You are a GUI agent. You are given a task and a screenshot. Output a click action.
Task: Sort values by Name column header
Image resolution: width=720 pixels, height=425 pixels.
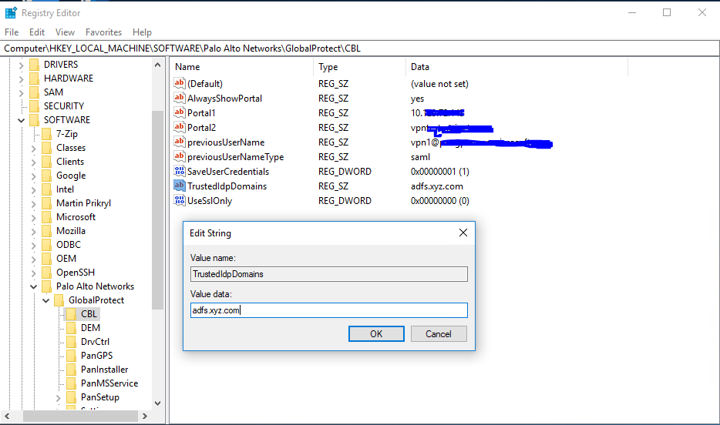tap(241, 67)
